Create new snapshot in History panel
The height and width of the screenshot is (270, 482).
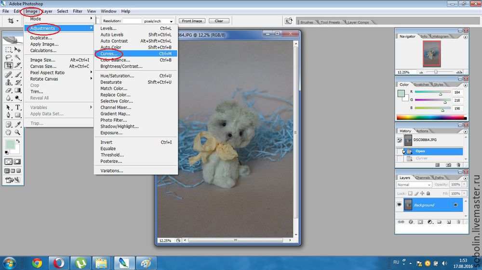pos(448,165)
